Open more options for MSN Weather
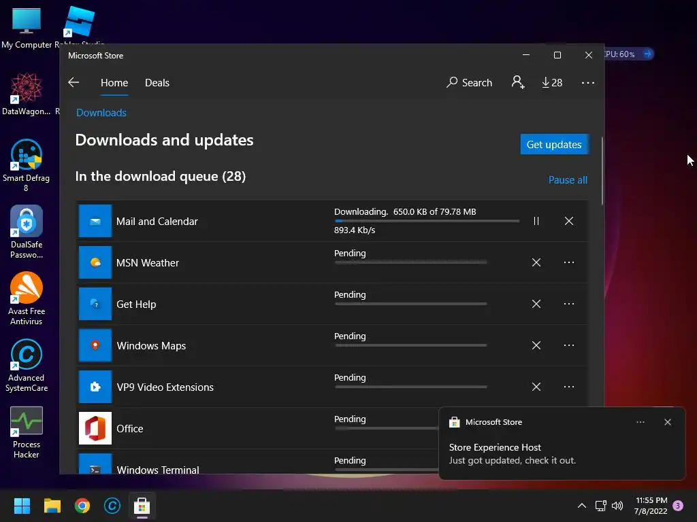Screen dimensions: 697x522 click(x=568, y=262)
